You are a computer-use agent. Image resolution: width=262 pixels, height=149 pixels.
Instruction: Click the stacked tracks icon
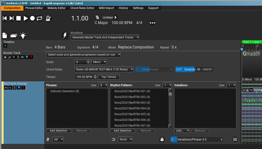tap(14, 36)
